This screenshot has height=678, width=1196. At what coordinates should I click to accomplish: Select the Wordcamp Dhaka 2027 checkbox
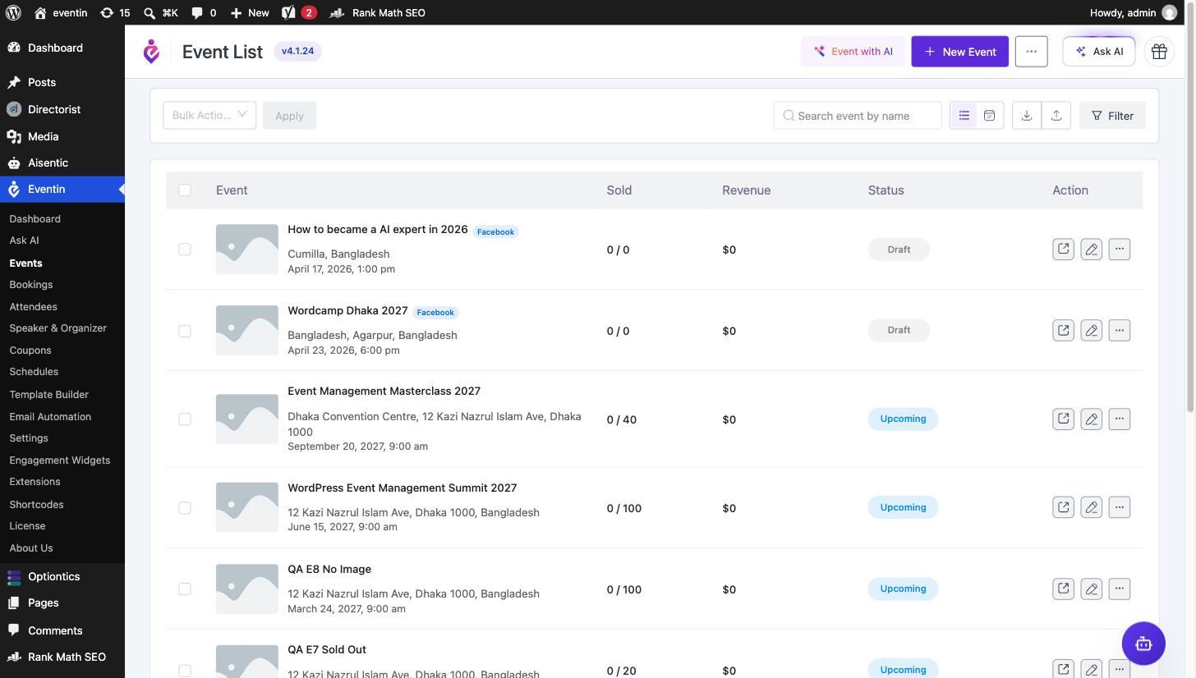185,331
